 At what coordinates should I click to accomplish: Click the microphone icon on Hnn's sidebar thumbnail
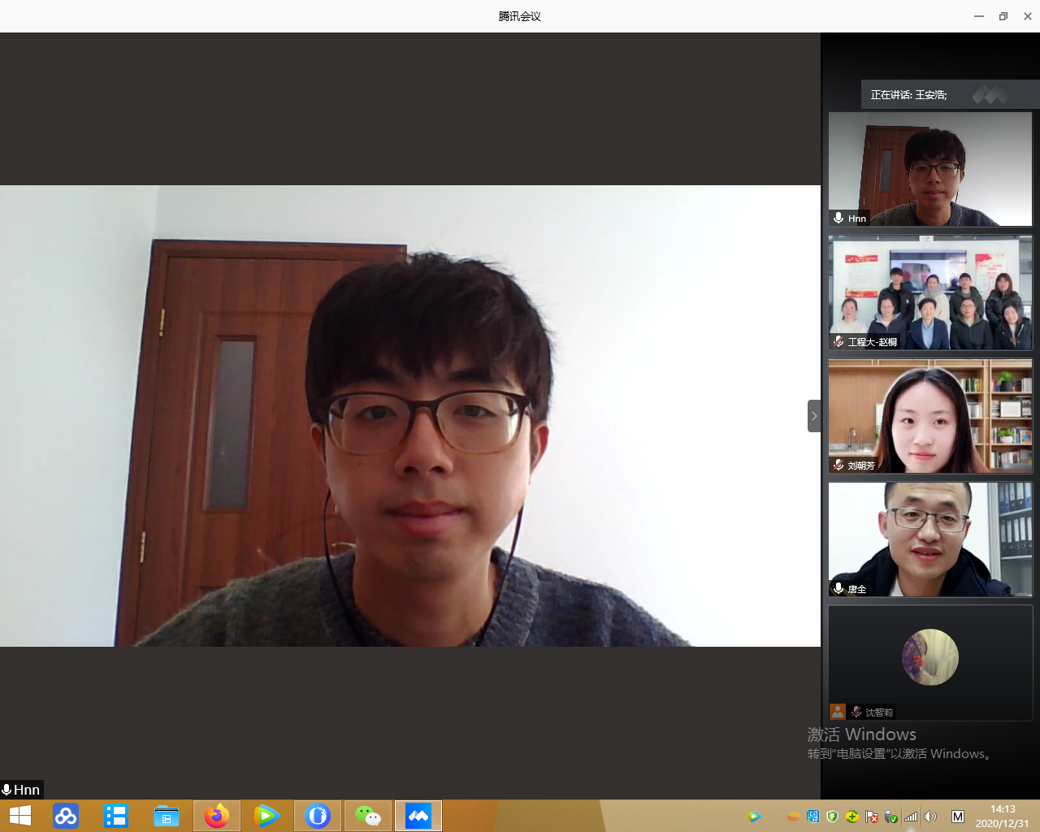coord(838,218)
